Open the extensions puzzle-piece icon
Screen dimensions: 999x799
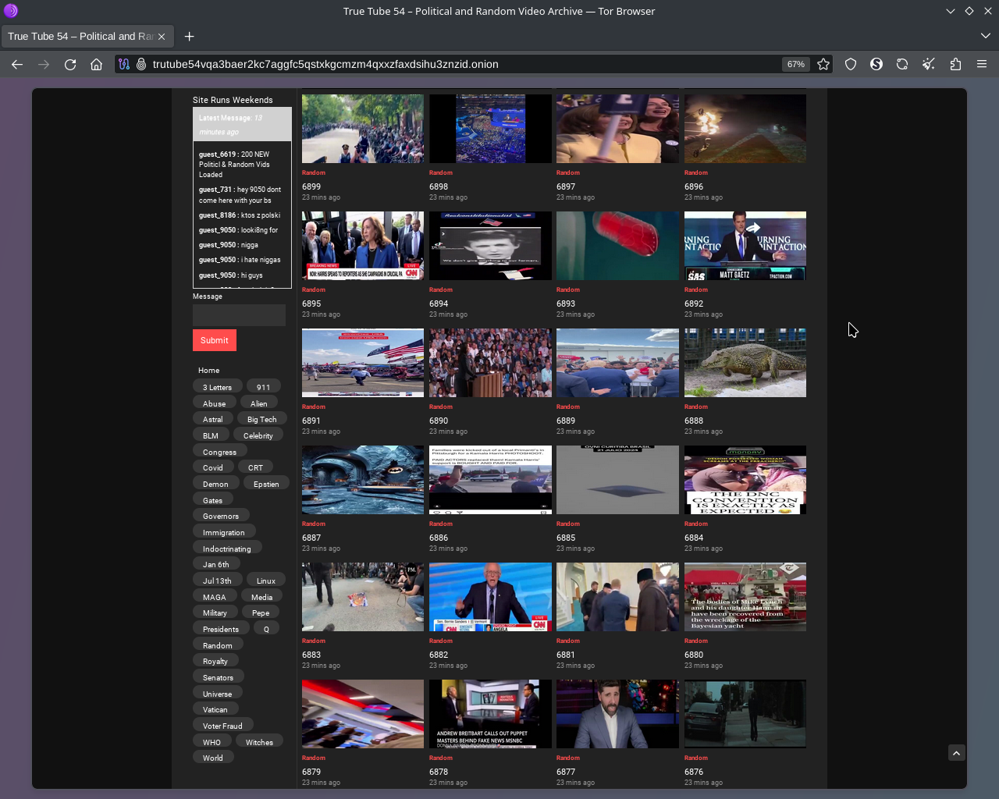click(955, 64)
